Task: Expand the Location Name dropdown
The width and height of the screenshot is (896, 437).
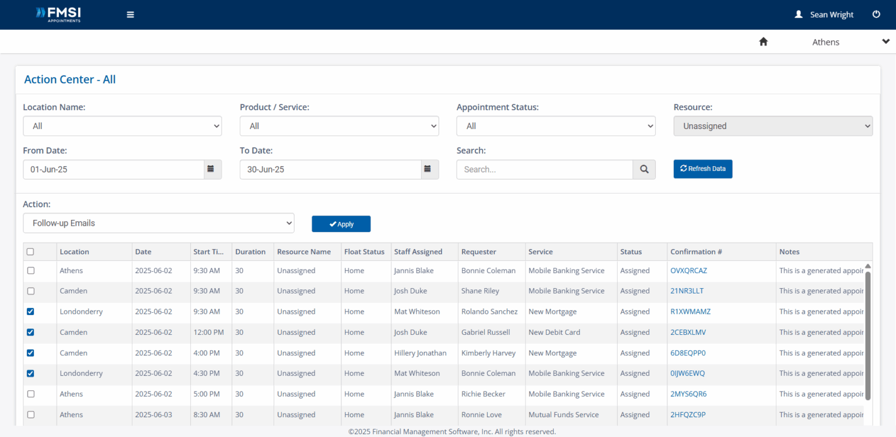Action: pos(122,126)
